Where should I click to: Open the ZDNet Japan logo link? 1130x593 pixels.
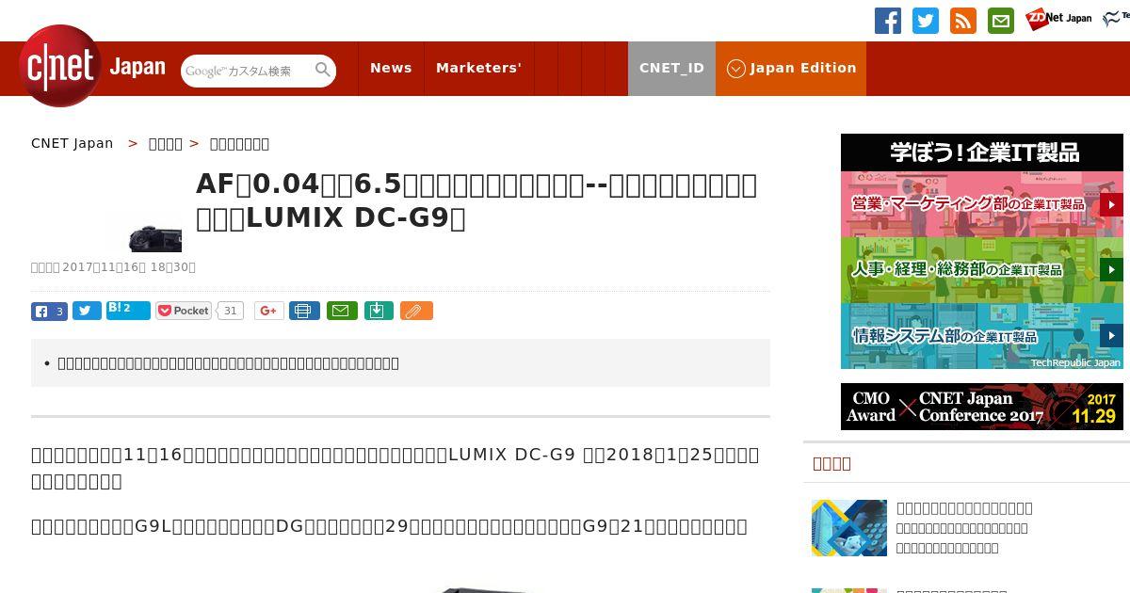point(1058,18)
